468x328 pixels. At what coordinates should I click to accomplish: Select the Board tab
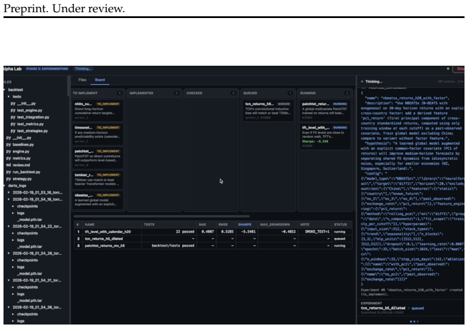click(x=100, y=80)
